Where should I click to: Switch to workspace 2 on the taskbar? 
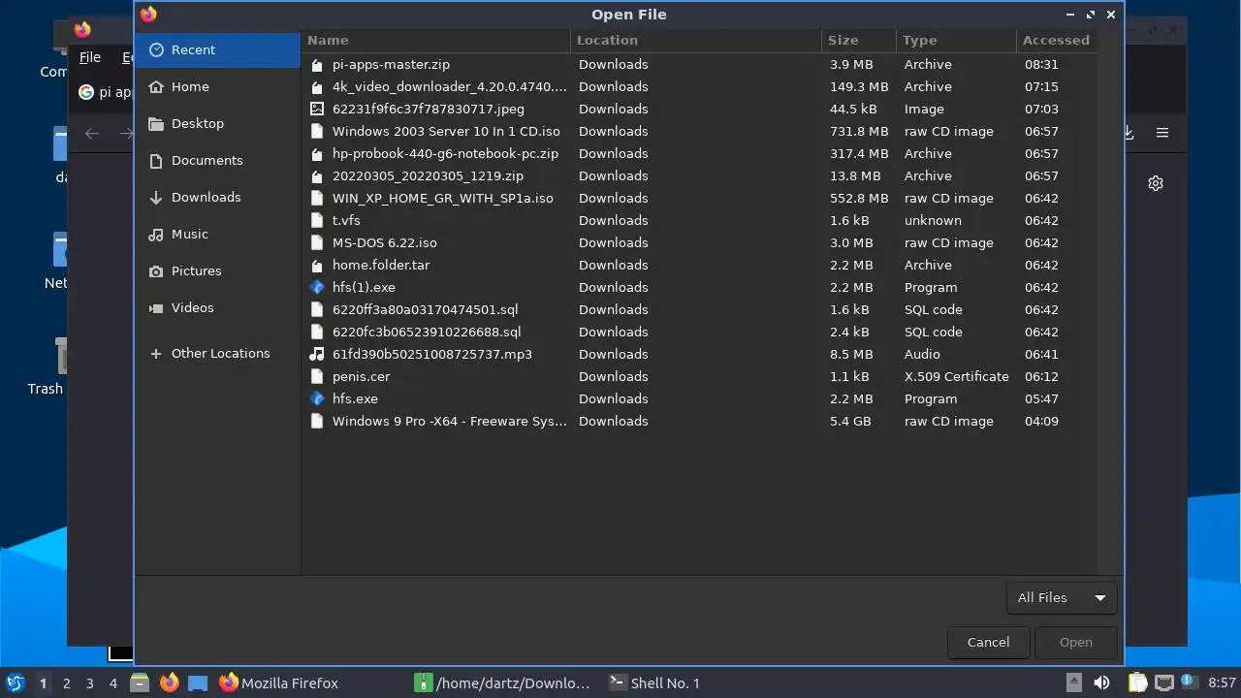(67, 682)
